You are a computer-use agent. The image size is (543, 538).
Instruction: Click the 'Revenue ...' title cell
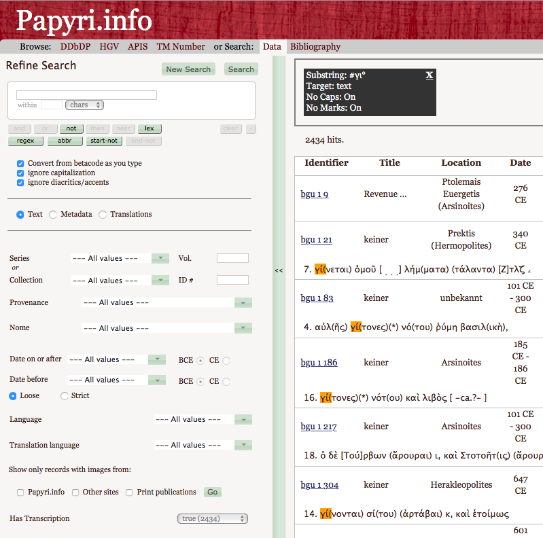click(x=385, y=194)
